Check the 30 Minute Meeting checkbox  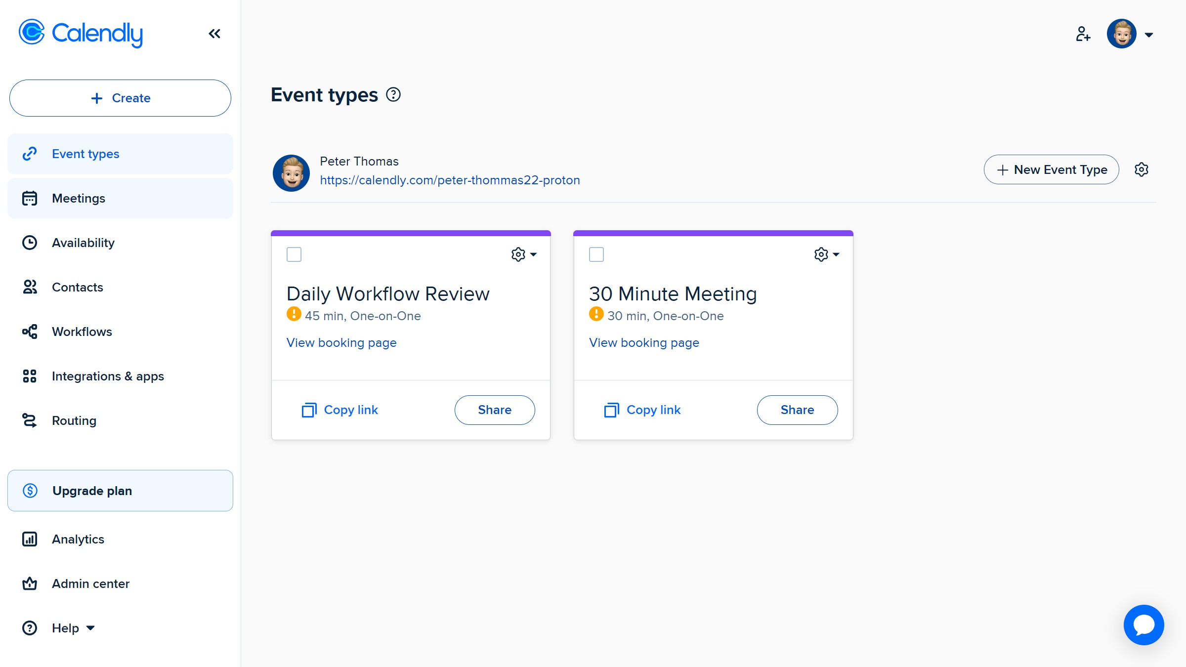coord(596,254)
